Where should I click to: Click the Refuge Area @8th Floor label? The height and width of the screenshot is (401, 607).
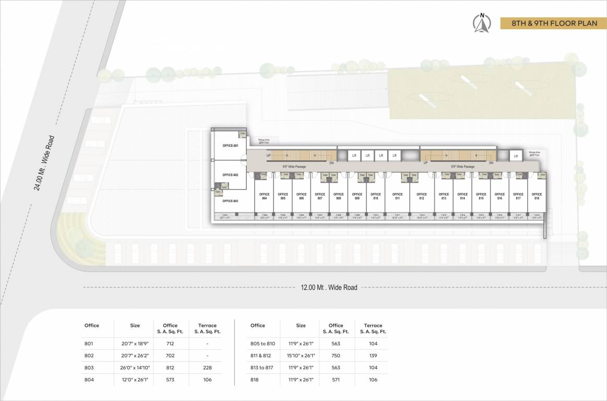(264, 141)
